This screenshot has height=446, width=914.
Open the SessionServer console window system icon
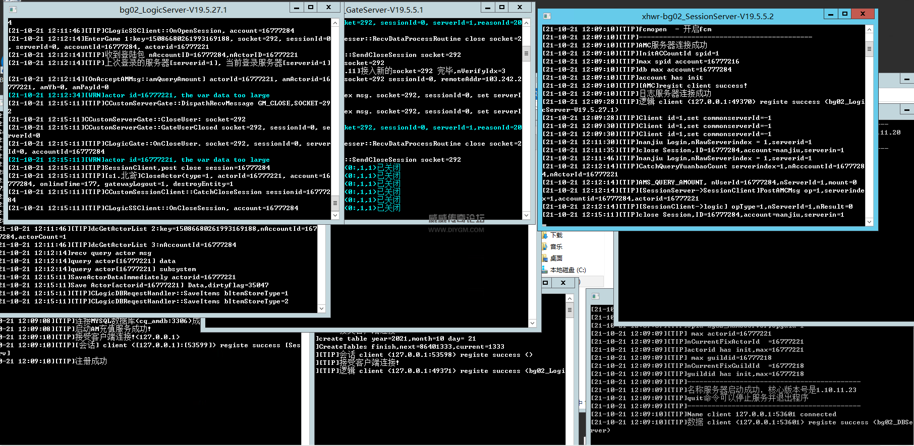(547, 16)
